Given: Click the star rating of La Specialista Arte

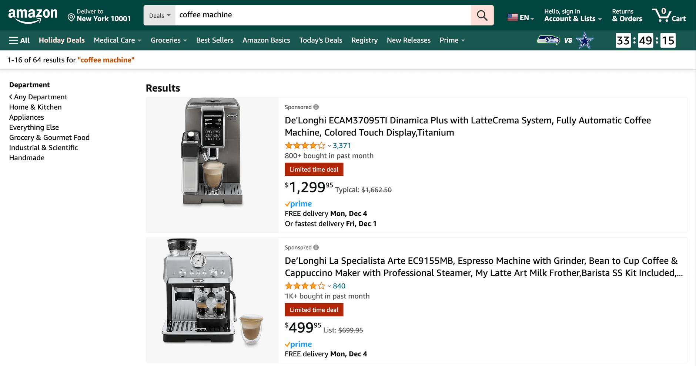Looking at the screenshot, I should tap(305, 286).
